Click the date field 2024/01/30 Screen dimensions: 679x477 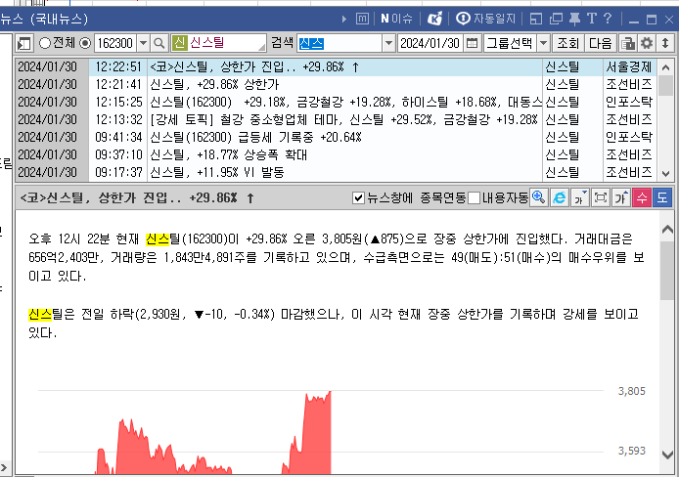pyautogui.click(x=430, y=43)
